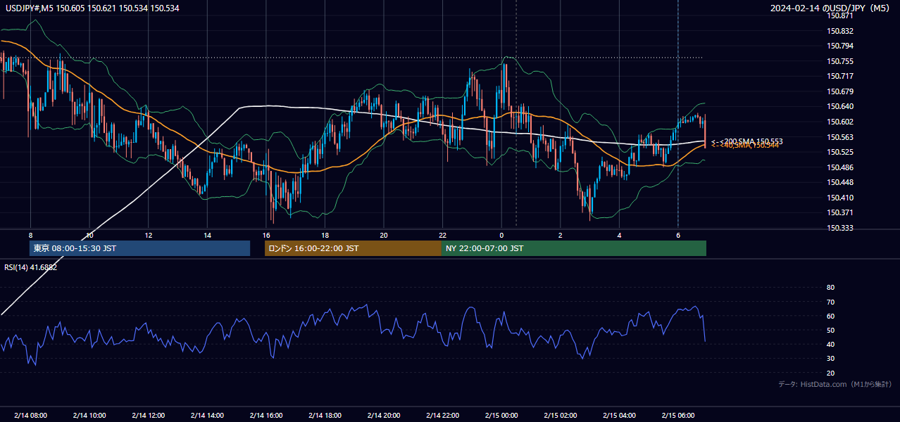Screen dimensions: 900x422
Task: Click the bottom date label 2/14 16:00
Action: pos(265,415)
